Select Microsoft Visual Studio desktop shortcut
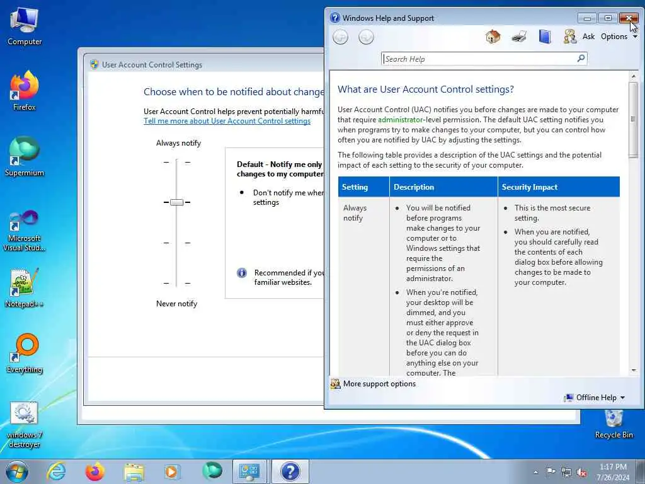This screenshot has width=645, height=484. coord(25,231)
